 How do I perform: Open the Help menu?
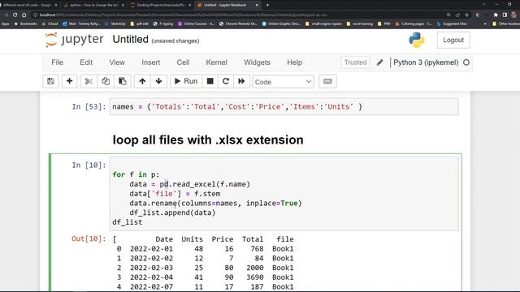(x=294, y=62)
